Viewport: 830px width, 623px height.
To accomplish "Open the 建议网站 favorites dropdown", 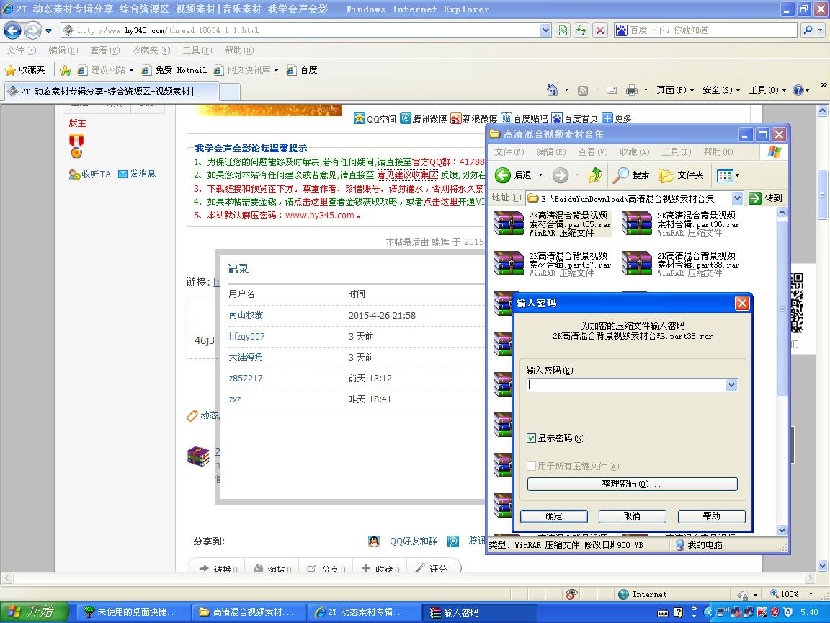I will click(x=131, y=70).
